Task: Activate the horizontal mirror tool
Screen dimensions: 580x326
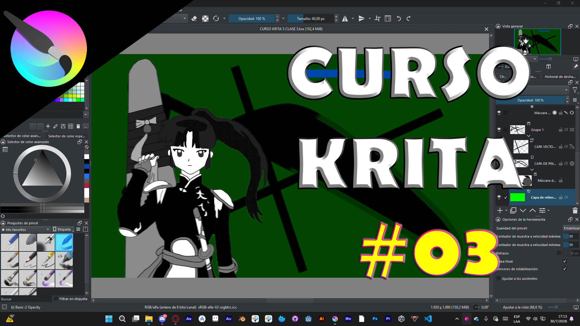Action: point(345,19)
